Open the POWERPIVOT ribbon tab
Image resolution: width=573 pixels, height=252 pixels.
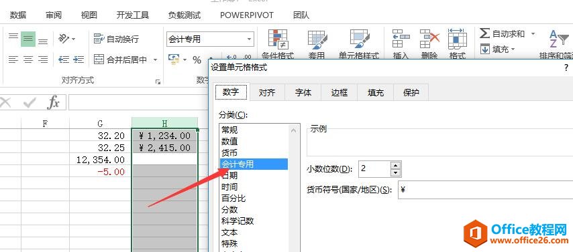[x=247, y=15]
